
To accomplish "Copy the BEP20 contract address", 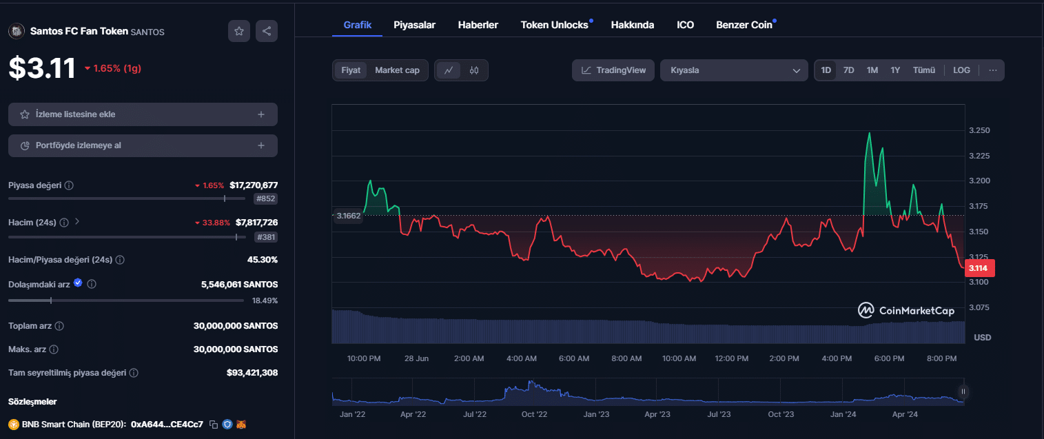I will [214, 425].
